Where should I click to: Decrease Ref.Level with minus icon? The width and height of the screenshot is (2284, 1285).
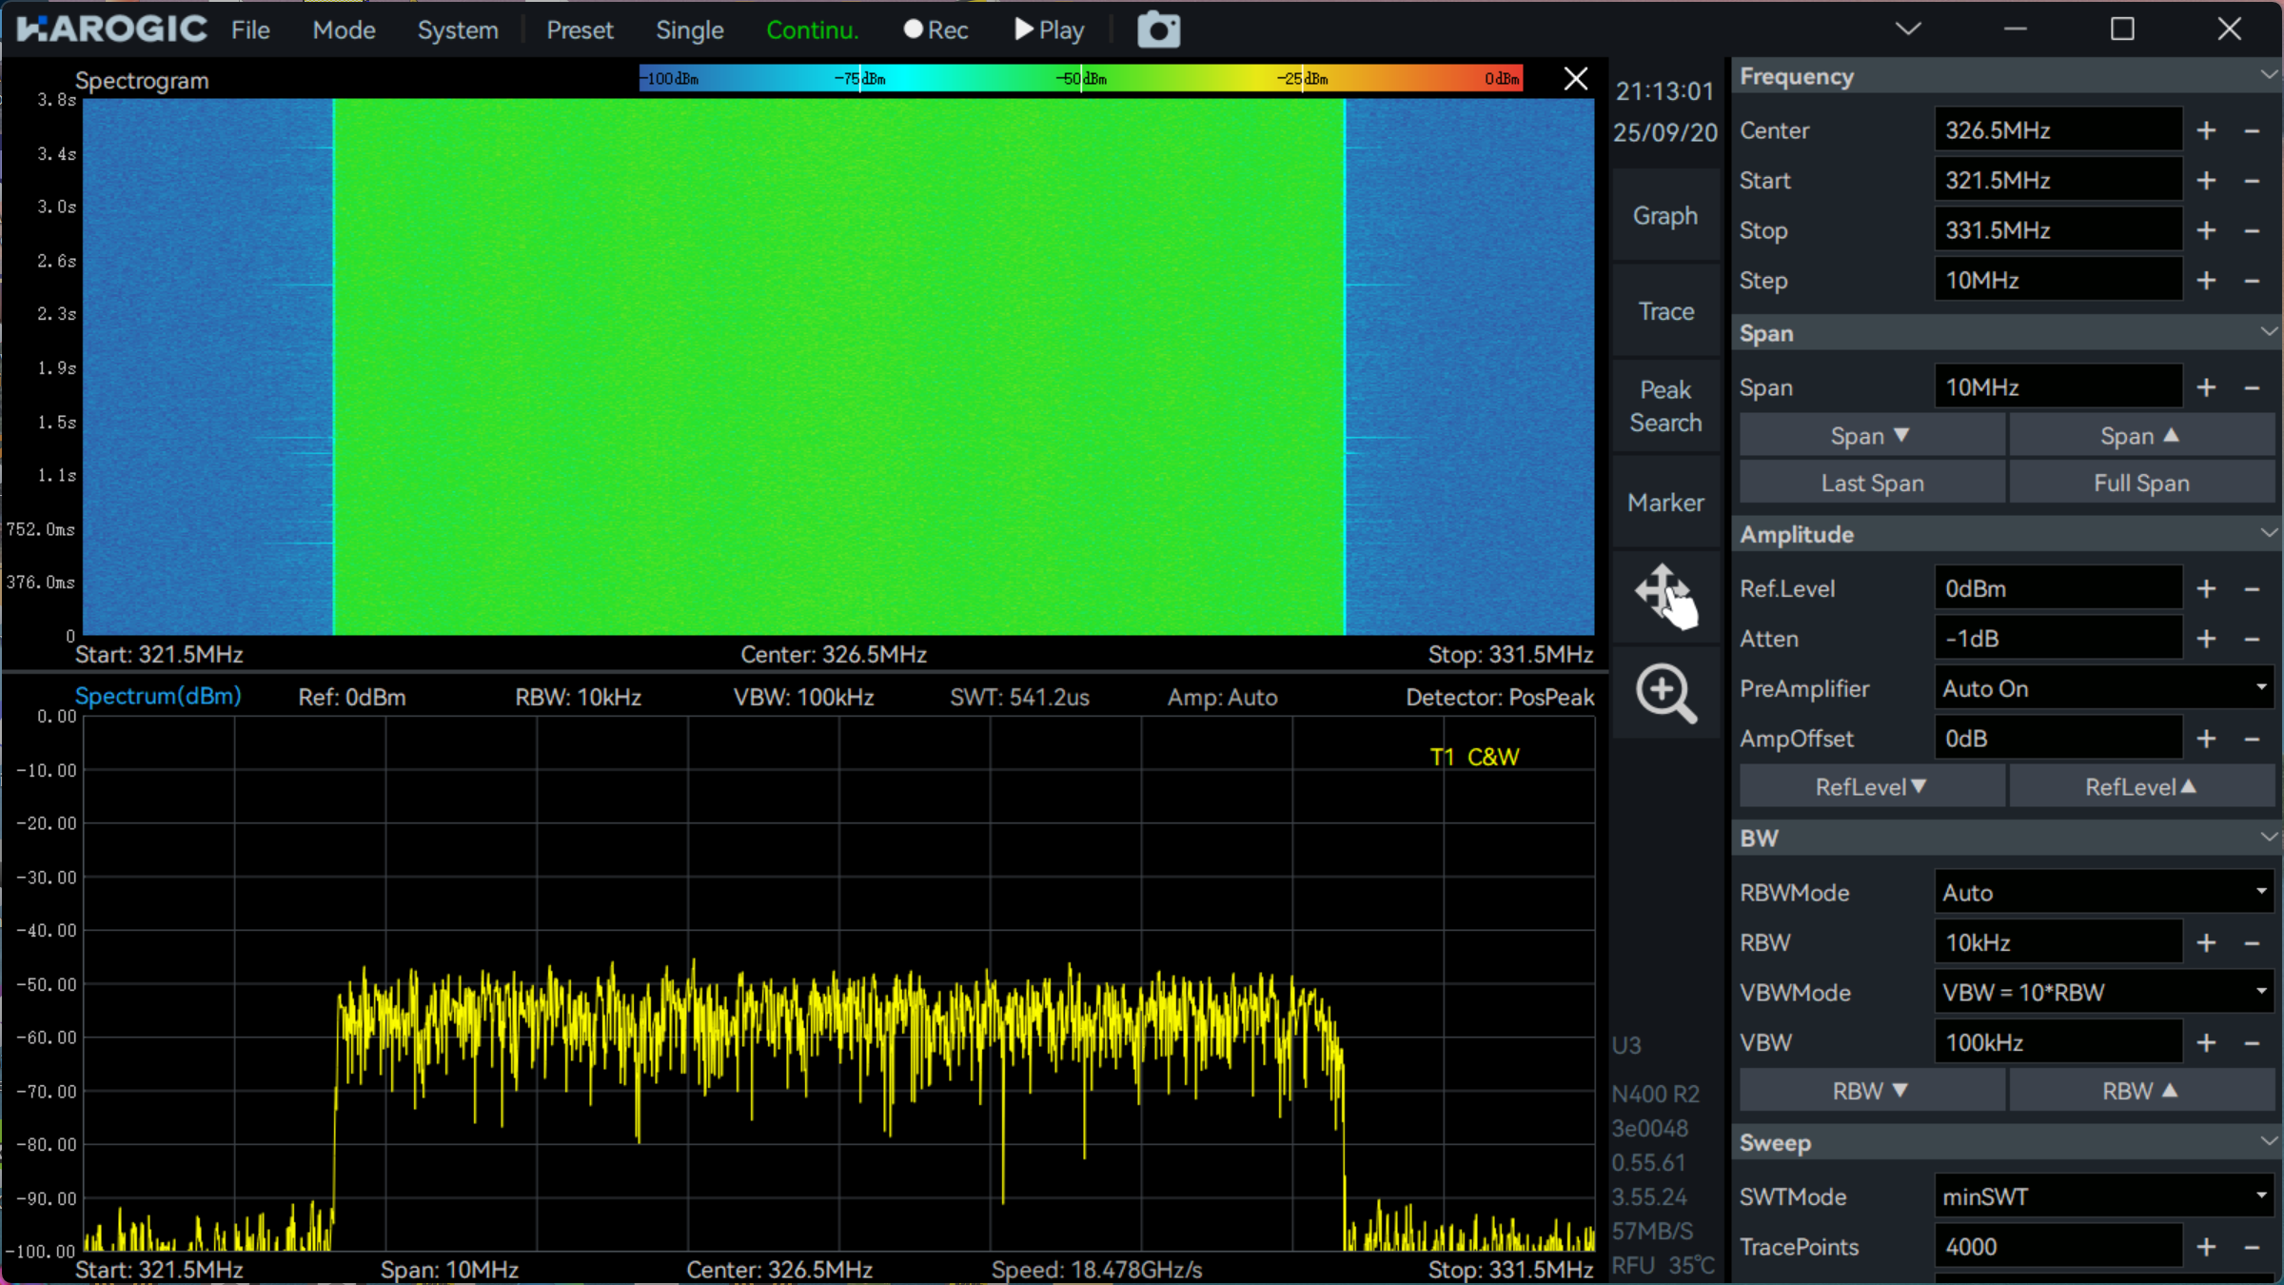[2252, 589]
